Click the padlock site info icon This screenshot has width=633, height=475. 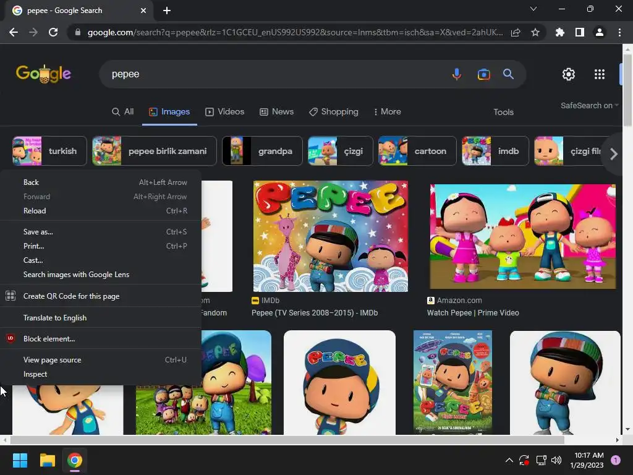click(77, 32)
